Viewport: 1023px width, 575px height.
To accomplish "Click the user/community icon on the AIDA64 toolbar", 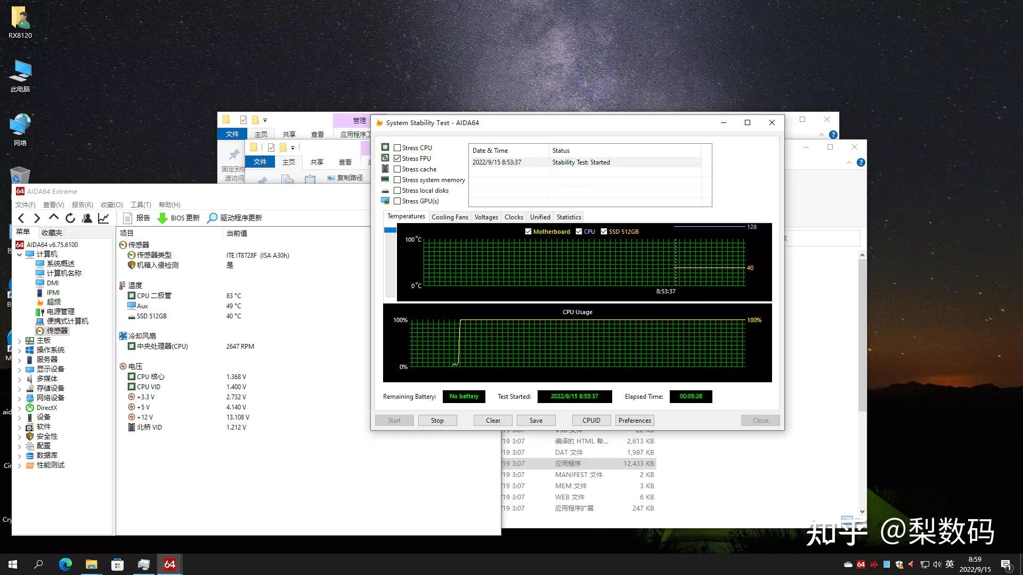I will tap(87, 218).
